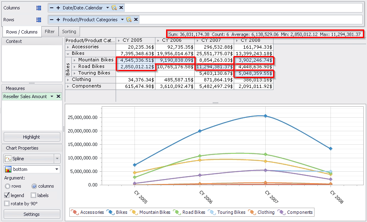Switch to the Sorting tab
The width and height of the screenshot is (367, 222).
pos(69,31)
